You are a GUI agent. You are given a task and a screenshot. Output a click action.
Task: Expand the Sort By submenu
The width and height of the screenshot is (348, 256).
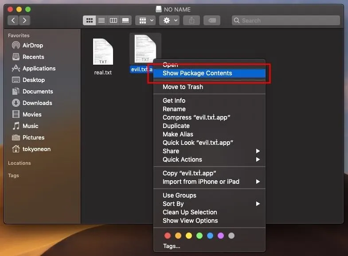pos(209,204)
